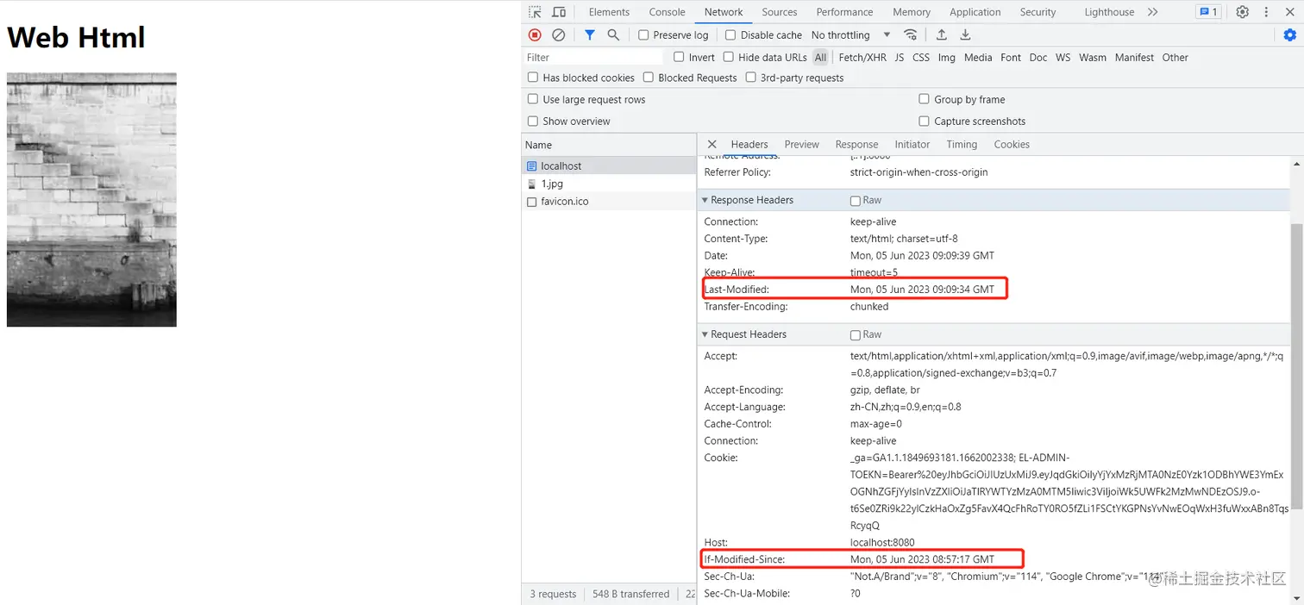Open the No throttling dropdown

point(850,35)
